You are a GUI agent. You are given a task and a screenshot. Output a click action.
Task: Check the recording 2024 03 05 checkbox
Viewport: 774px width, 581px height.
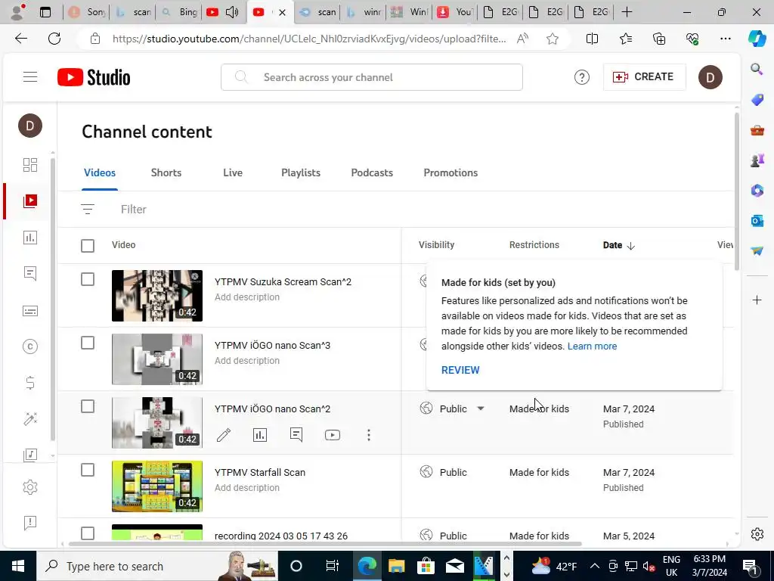[88, 533]
